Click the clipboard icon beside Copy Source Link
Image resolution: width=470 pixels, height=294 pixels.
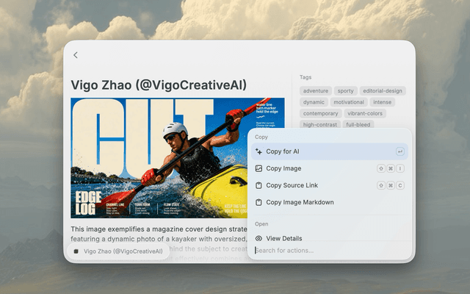258,185
